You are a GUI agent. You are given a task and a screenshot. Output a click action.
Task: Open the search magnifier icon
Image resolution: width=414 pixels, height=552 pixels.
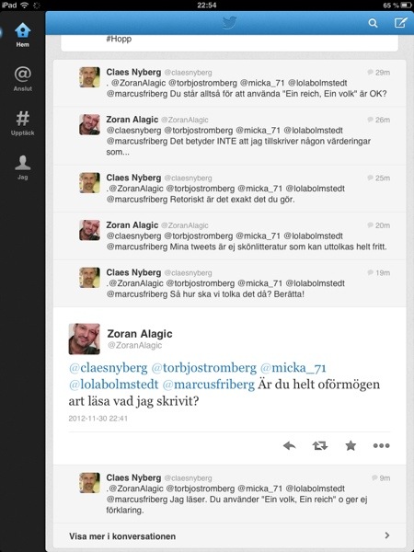pos(373,23)
